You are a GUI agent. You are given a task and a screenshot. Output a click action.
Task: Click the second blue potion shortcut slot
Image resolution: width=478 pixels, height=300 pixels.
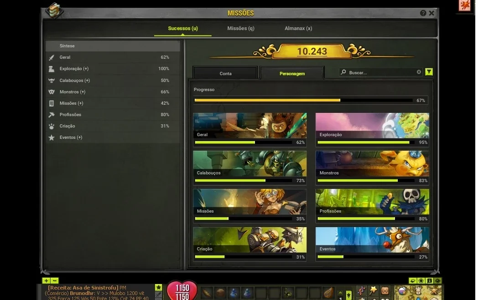(x=247, y=293)
